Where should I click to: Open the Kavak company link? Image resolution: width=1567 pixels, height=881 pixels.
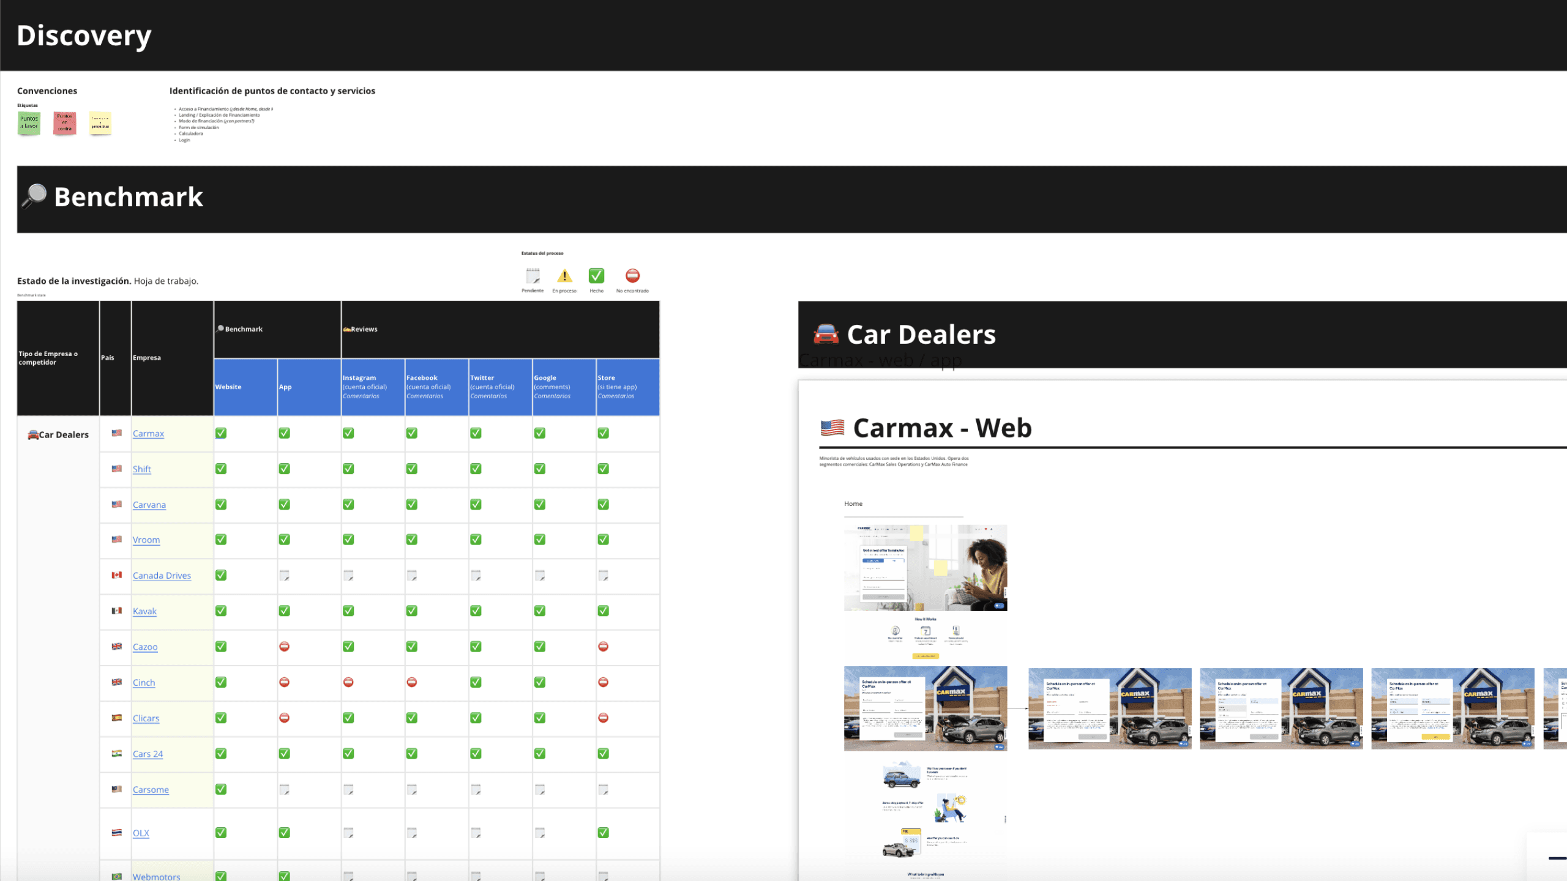point(144,611)
